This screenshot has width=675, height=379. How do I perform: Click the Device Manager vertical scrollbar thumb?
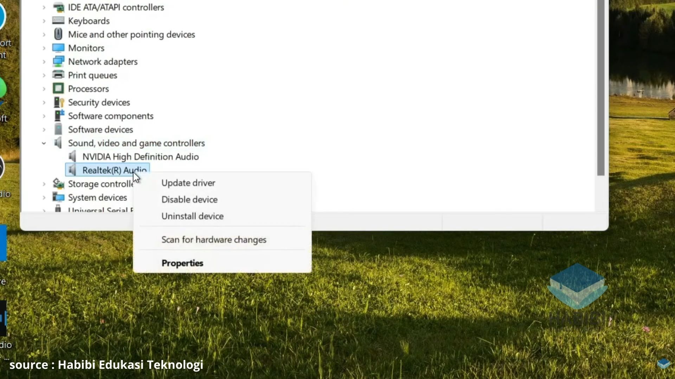click(601, 88)
